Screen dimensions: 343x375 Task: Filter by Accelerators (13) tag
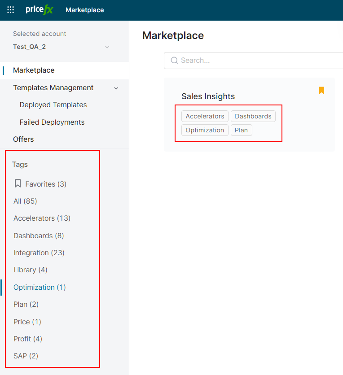pos(42,218)
